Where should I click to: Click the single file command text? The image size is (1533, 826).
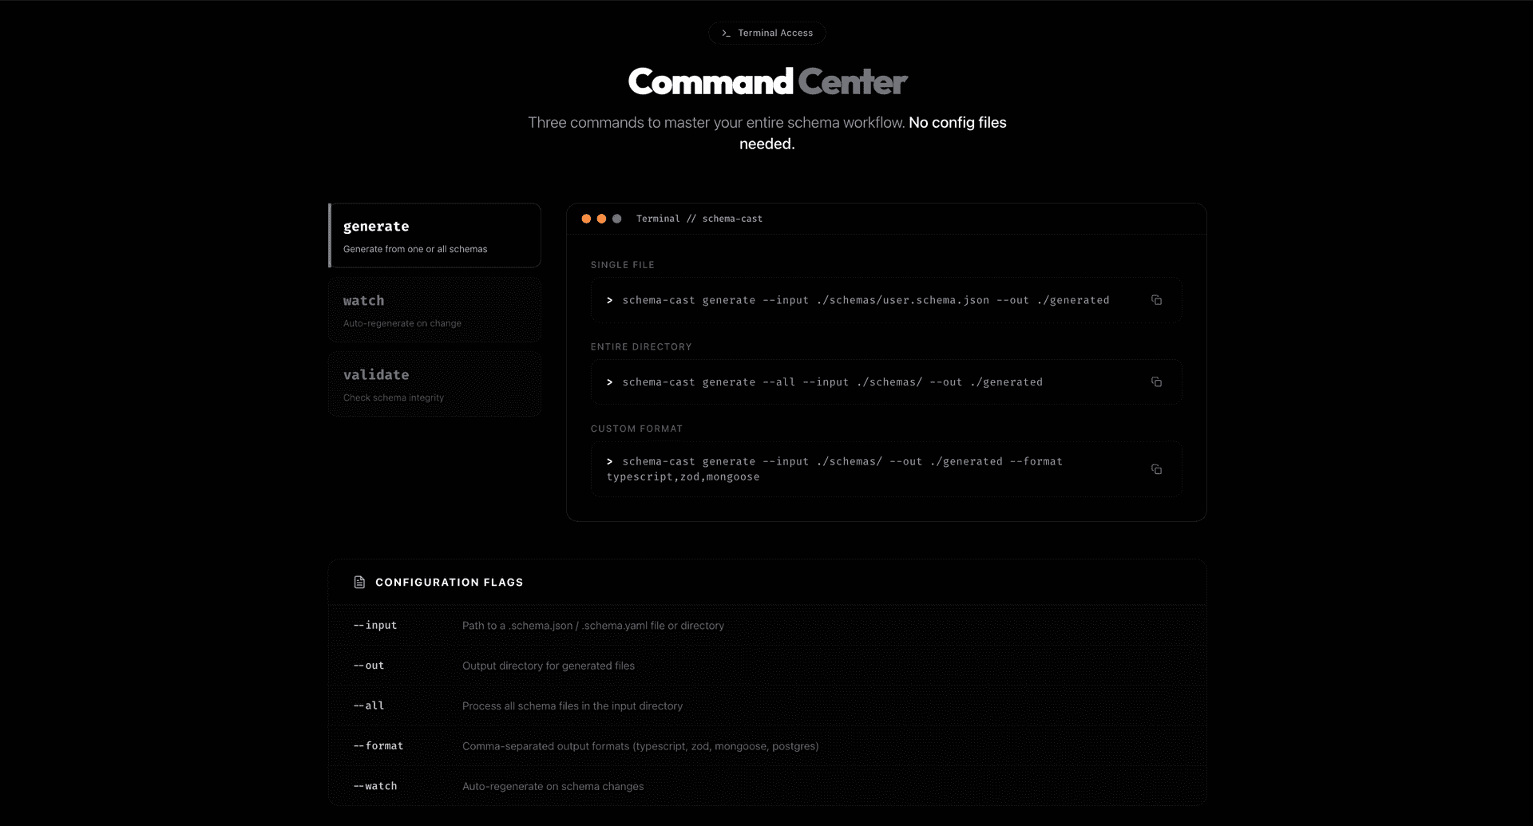click(866, 300)
